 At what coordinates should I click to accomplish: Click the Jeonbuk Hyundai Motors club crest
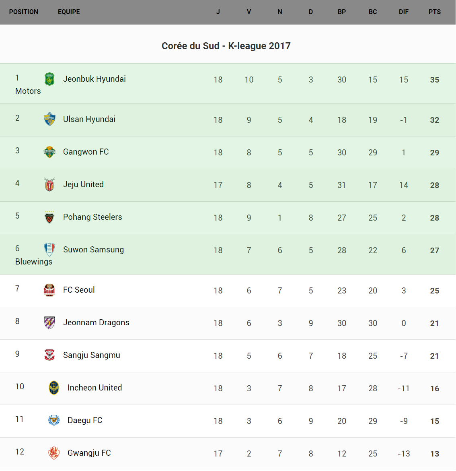click(49, 79)
